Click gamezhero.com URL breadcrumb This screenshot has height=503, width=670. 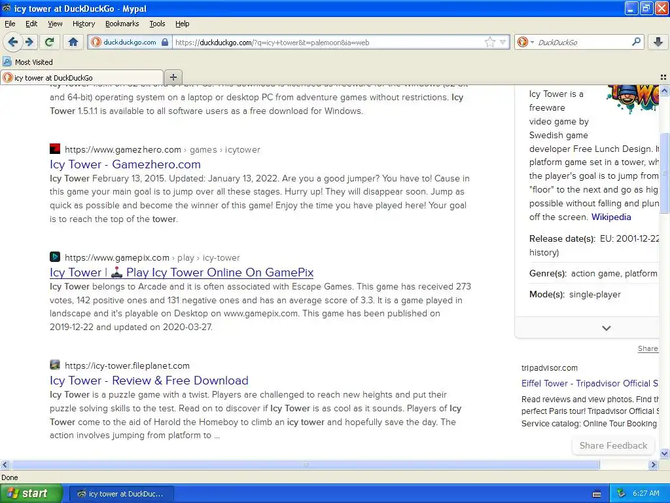[162, 150]
